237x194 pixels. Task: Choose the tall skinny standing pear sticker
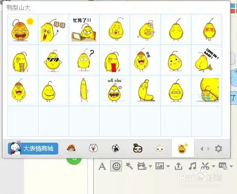click(84, 91)
